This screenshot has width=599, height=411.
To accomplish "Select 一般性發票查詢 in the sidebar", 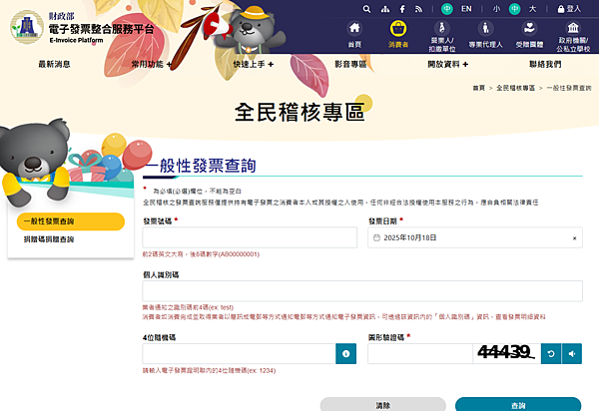I will point(71,221).
